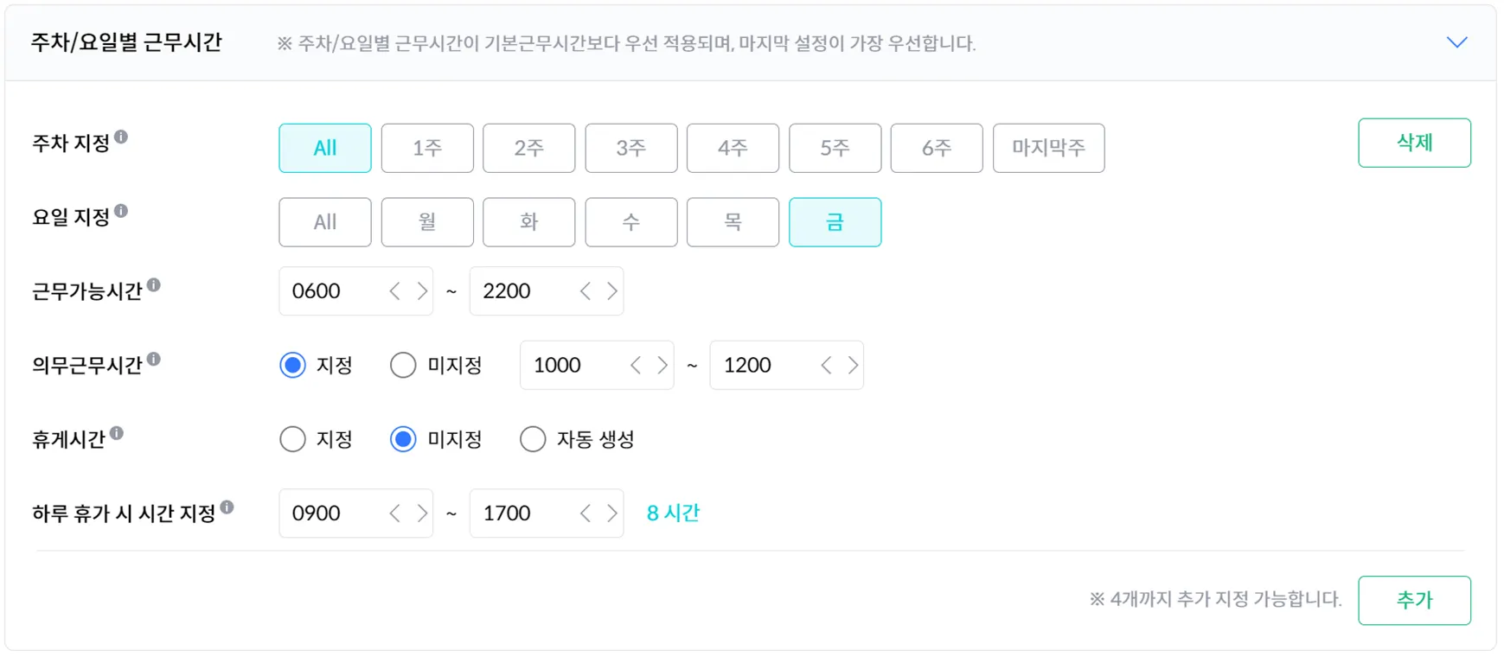Decrease 하루 휴가 start time 0900 with left arrow
Image resolution: width=1504 pixels, height=657 pixels.
[395, 513]
